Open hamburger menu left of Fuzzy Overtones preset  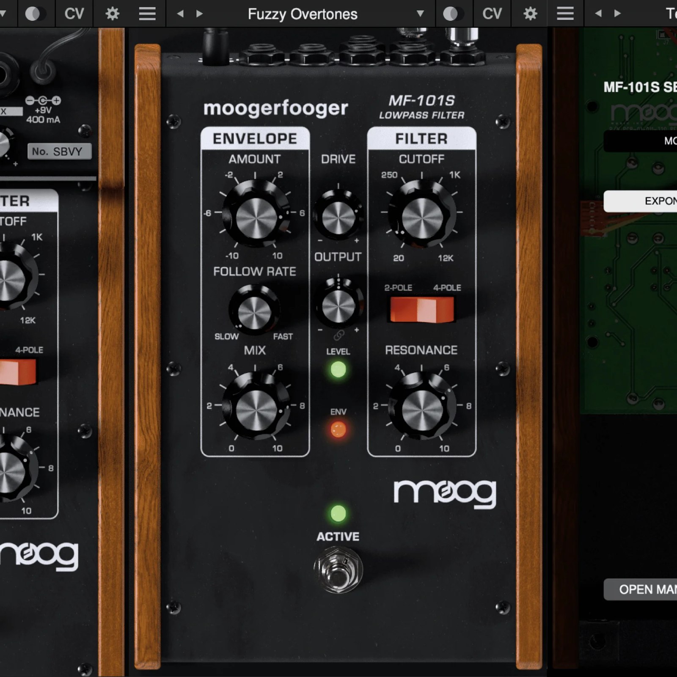point(147,14)
